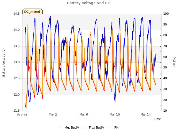Click the Mar 6 date tick label
Image resolution: width=178 pixels, height=133 pixels.
coord(84,114)
